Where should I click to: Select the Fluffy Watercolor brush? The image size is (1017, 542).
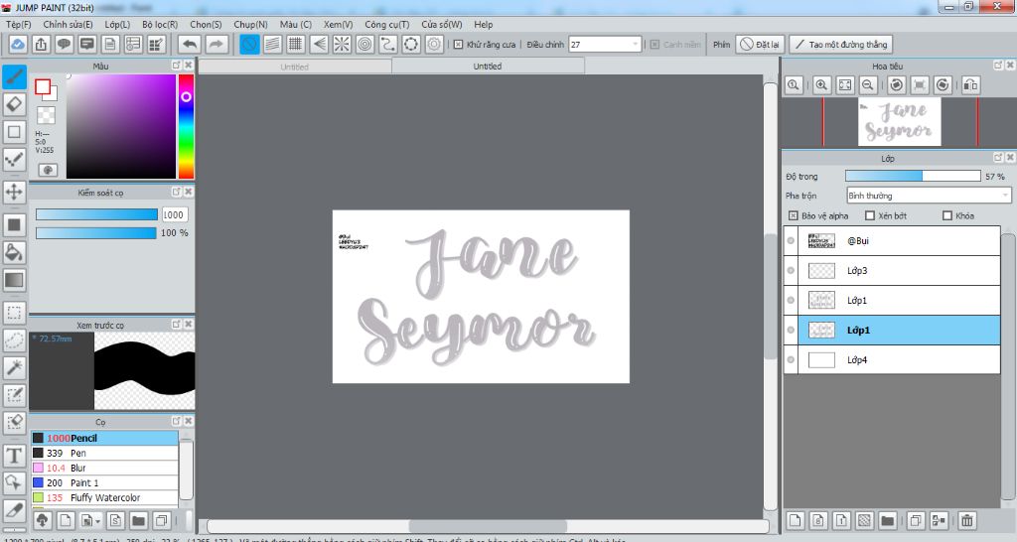(104, 498)
